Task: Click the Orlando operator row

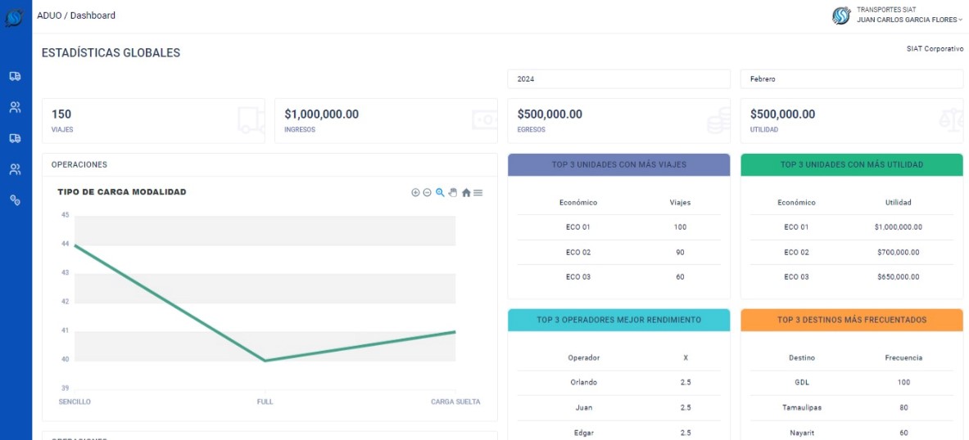Action: 618,383
